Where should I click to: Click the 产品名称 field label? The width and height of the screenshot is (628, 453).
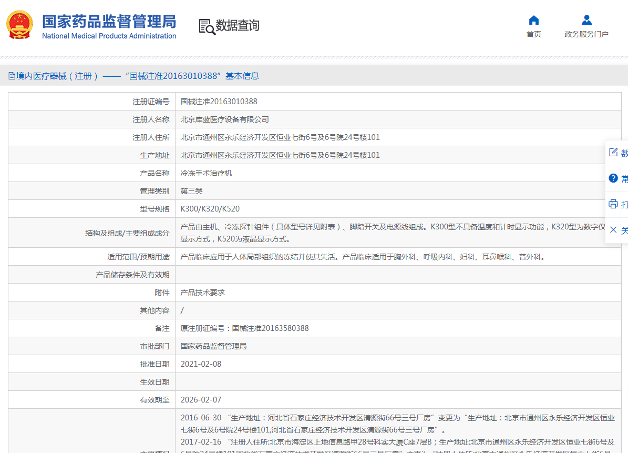tap(155, 173)
